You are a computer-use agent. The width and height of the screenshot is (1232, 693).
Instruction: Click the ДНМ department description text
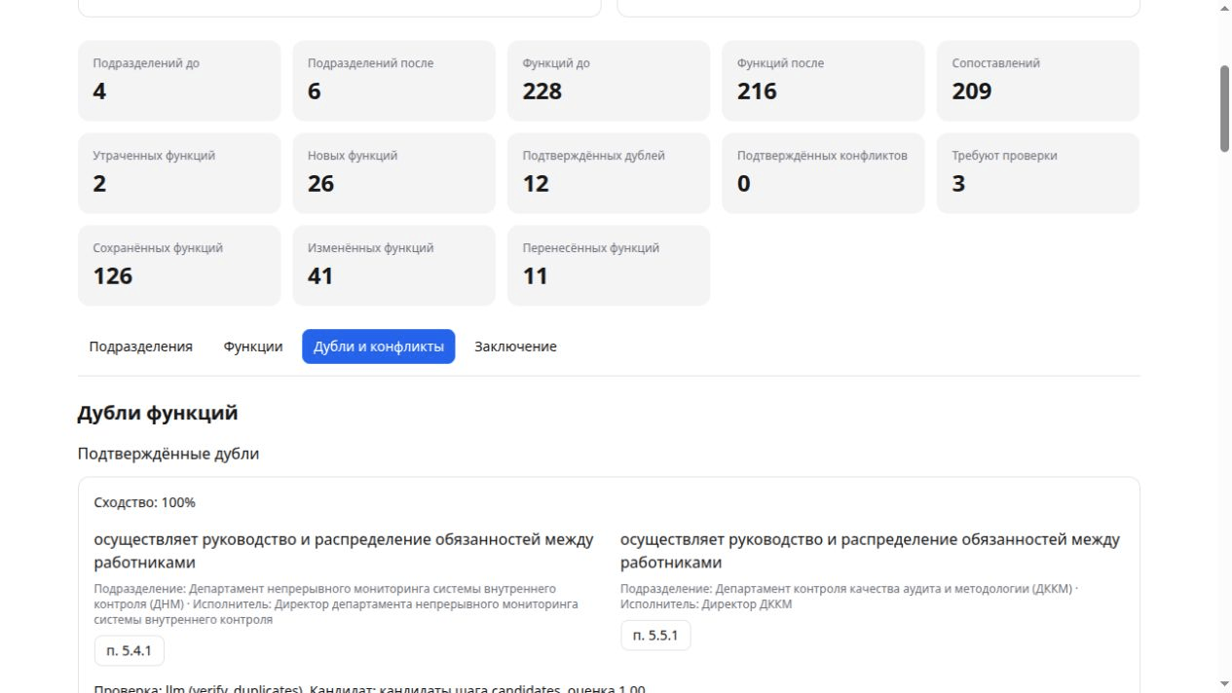(336, 604)
